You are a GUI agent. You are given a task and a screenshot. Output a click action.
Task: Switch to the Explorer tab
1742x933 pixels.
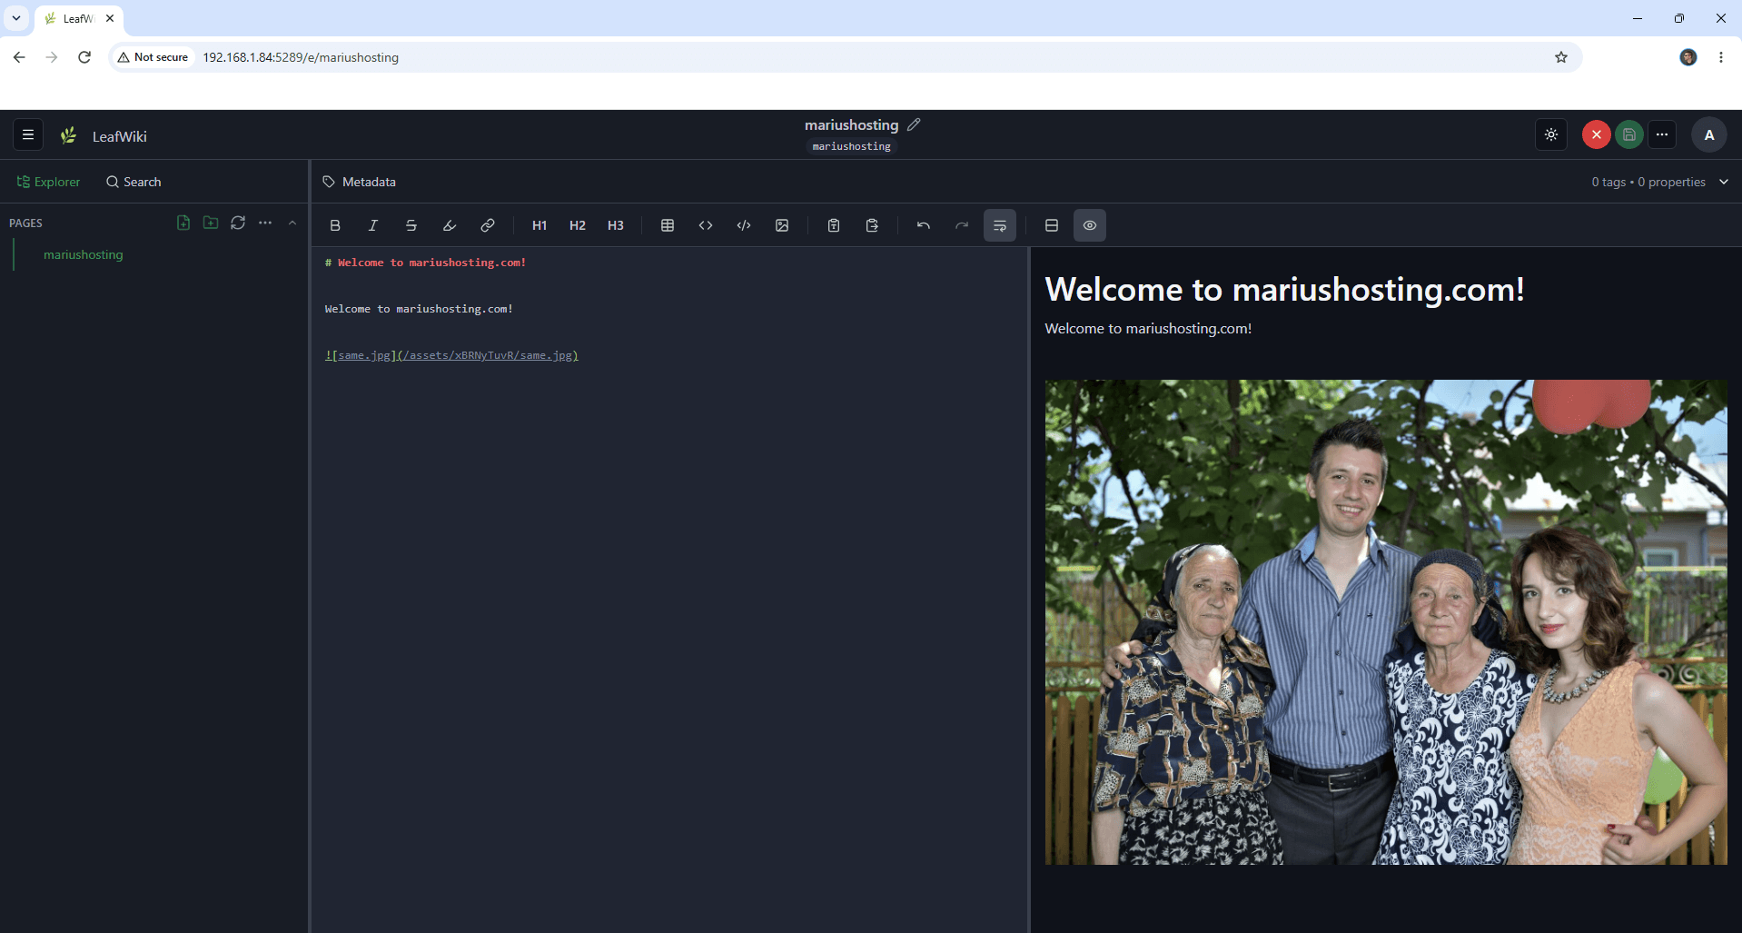click(x=49, y=182)
